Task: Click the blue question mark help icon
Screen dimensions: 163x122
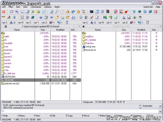Action: 41,18
